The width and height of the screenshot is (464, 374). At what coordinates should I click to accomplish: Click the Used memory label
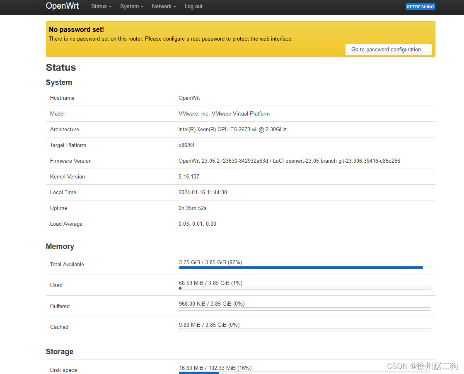click(56, 285)
